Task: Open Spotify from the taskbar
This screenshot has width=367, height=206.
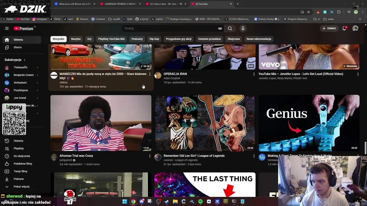Action: [200, 201]
